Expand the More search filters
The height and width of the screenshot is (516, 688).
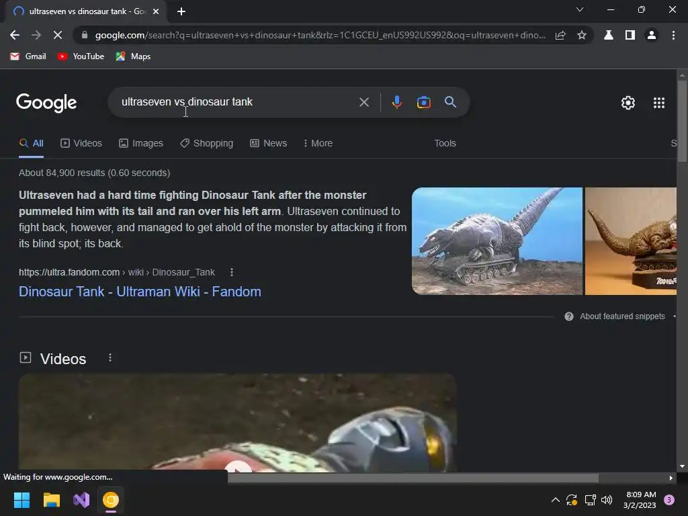(x=318, y=144)
